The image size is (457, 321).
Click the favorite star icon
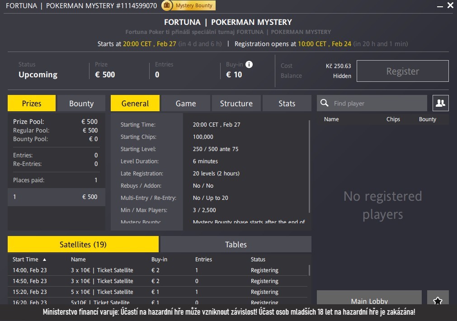[x=438, y=300]
